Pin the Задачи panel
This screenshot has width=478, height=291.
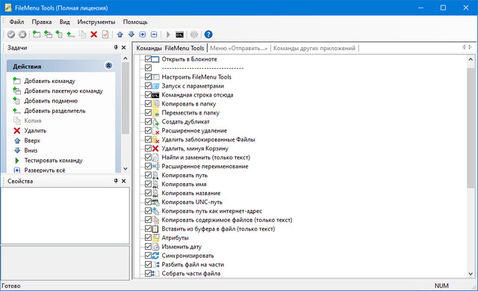click(x=116, y=47)
